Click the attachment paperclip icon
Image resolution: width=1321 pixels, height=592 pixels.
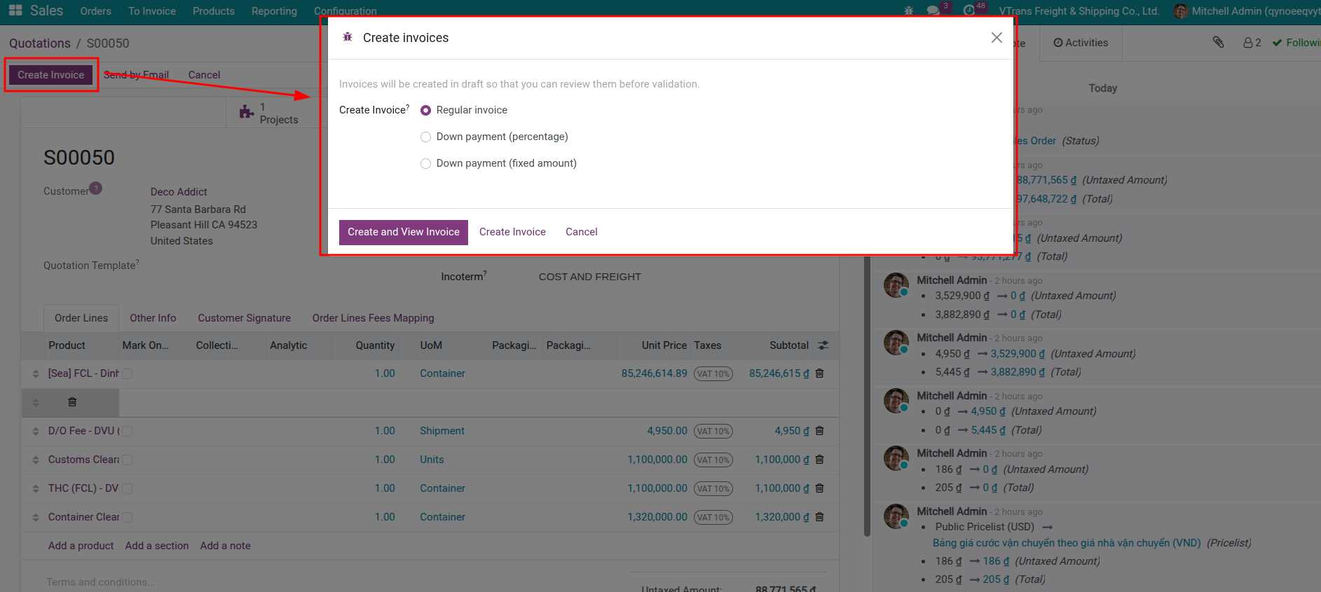point(1218,43)
